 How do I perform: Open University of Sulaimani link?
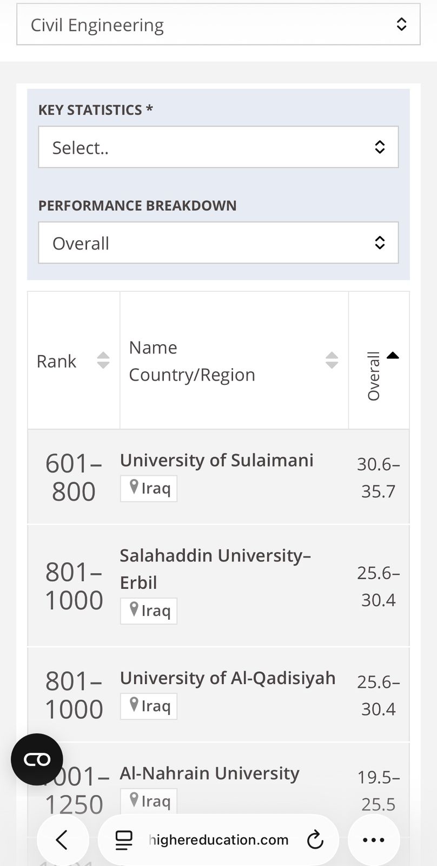click(x=216, y=460)
